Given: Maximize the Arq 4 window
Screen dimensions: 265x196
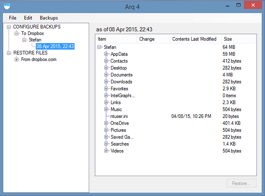Looking at the screenshot, I should click(238, 5).
